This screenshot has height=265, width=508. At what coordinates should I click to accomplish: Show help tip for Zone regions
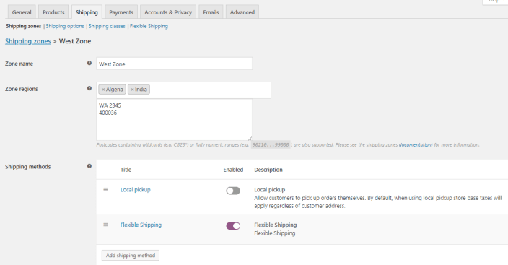tap(89, 88)
